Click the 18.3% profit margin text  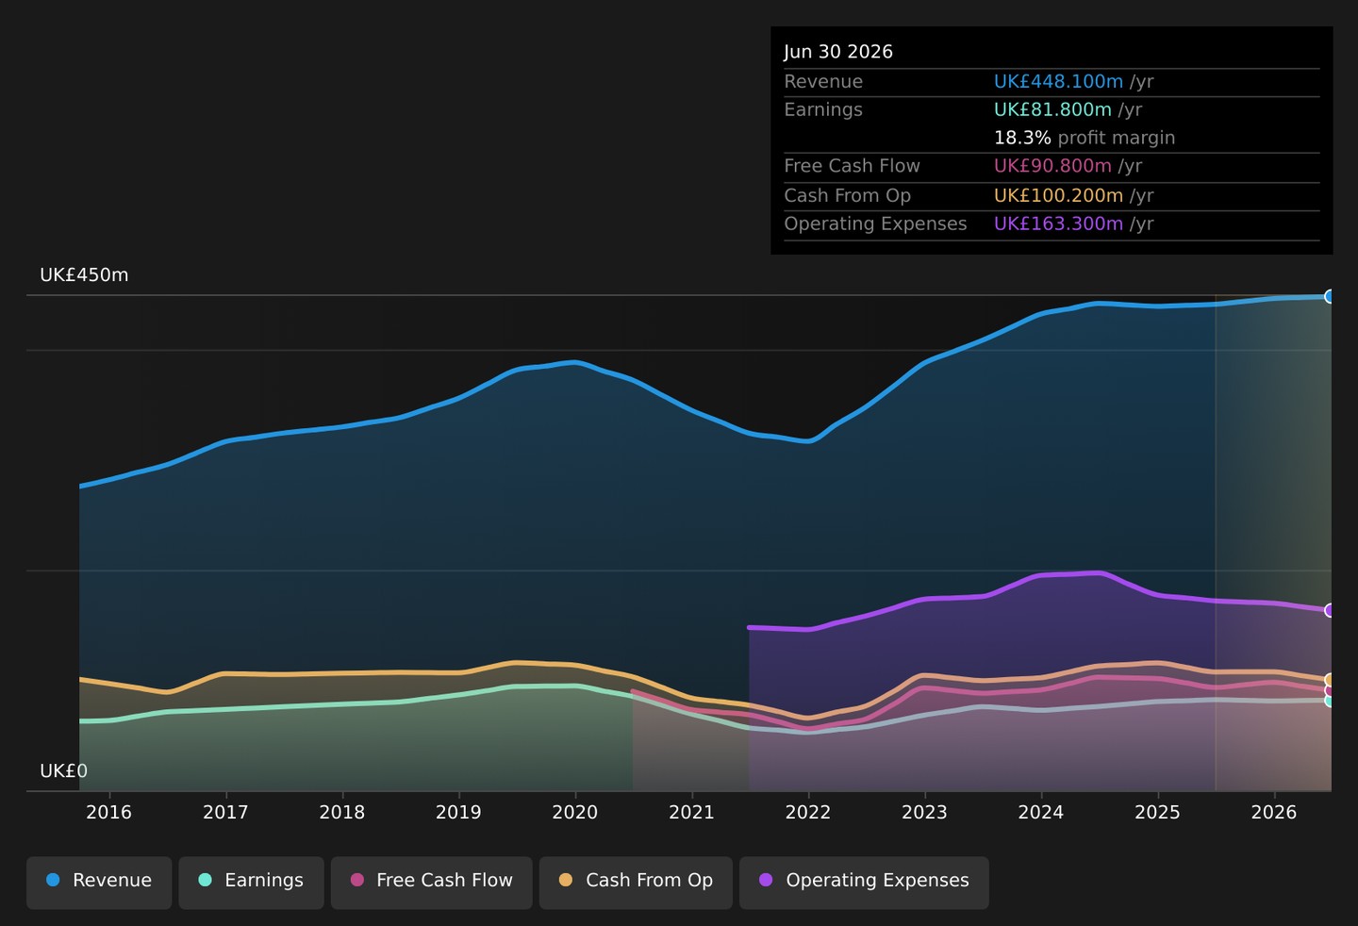click(1085, 138)
